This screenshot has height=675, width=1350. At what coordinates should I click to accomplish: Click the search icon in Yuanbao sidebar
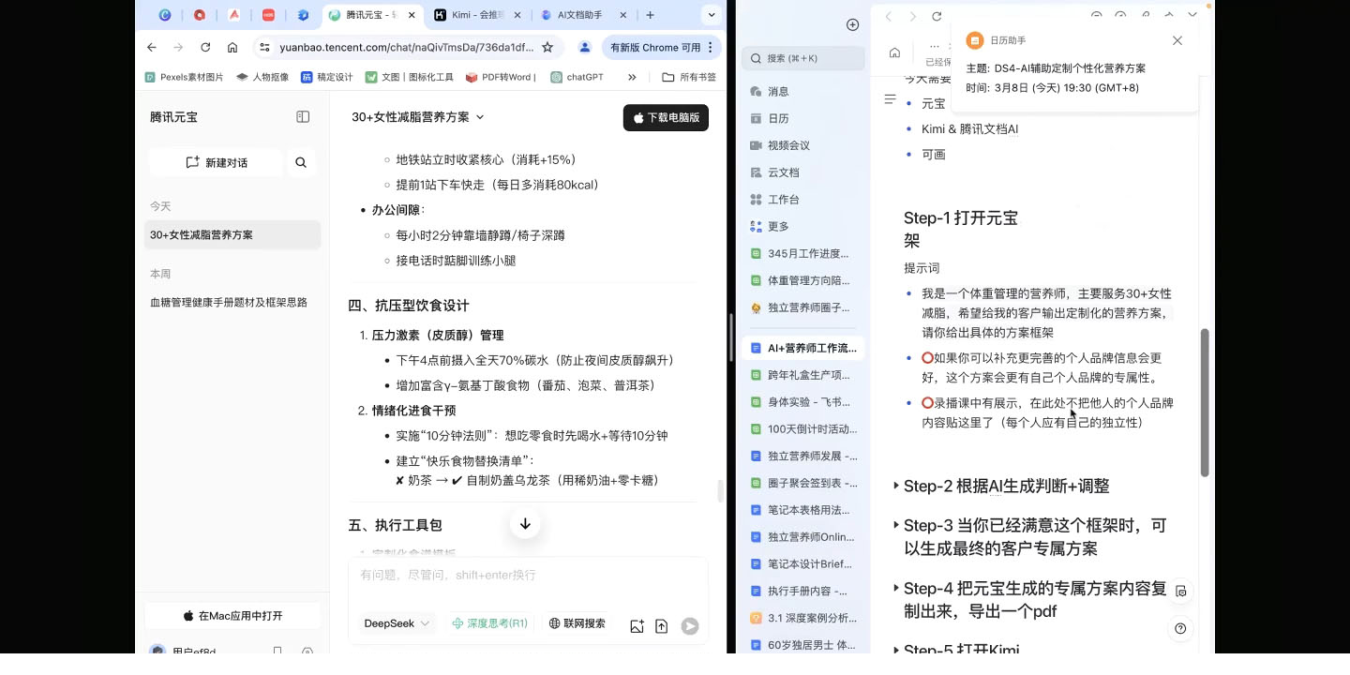click(x=301, y=162)
